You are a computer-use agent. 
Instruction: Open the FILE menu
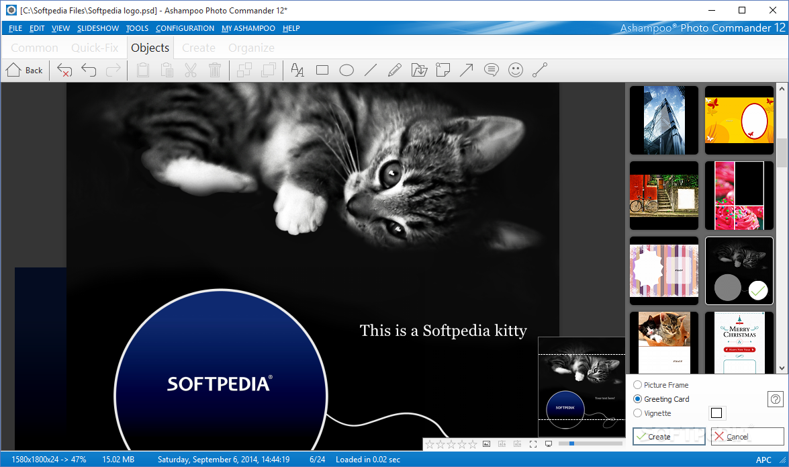pos(15,28)
